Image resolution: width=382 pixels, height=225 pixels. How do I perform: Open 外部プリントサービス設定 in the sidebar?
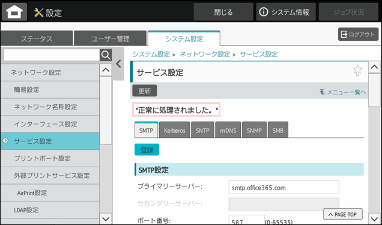coord(50,176)
